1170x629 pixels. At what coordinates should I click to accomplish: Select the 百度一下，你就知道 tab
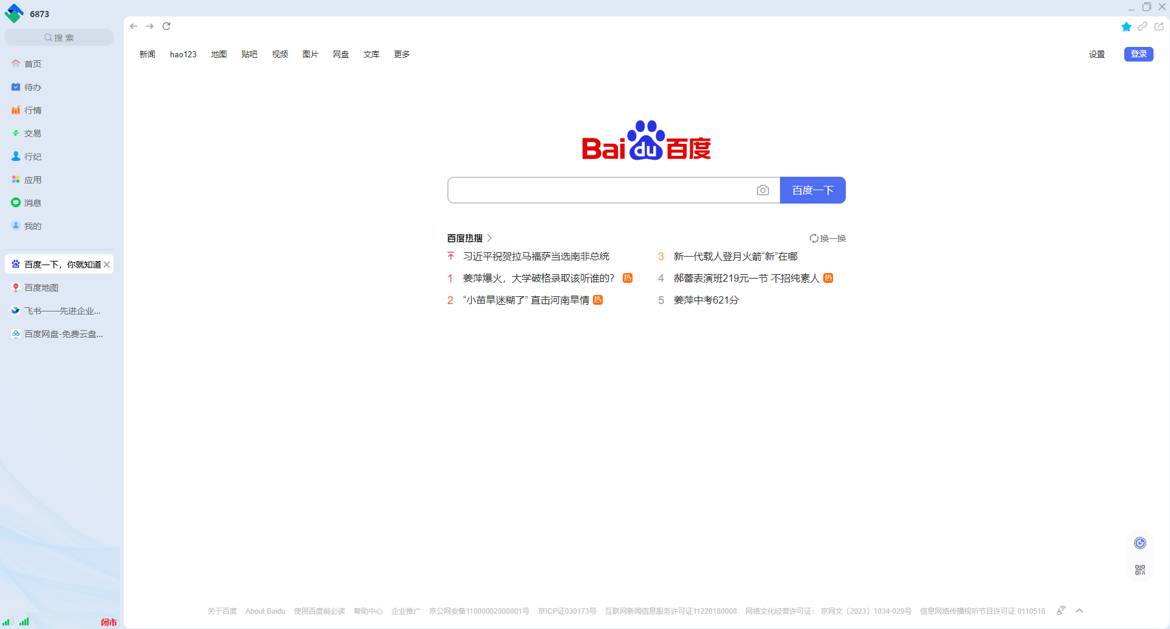(59, 265)
